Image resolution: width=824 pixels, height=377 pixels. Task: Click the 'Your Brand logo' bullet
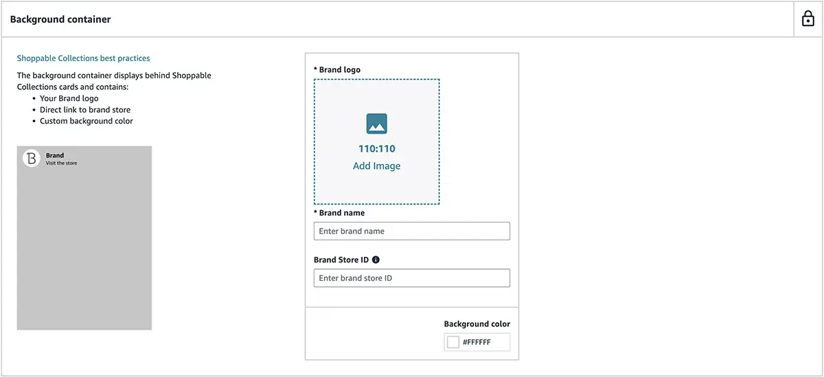(69, 98)
